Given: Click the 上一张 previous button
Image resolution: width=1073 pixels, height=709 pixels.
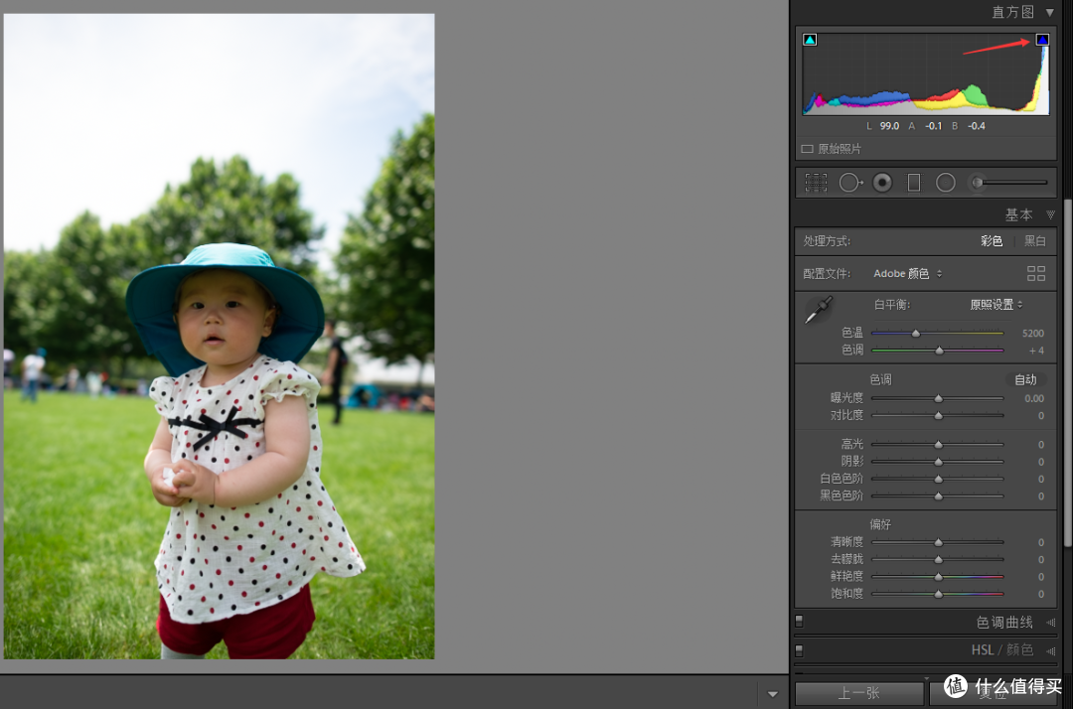Looking at the screenshot, I should tap(858, 693).
